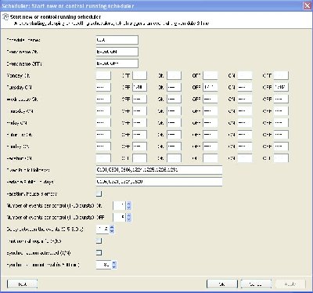Toggle the Synchronization activated checkbox
Screen dimensions: 313x293
pos(99,252)
